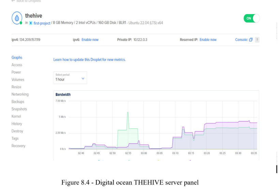
Task: Click the green droplet status dot
Action: click(21, 23)
